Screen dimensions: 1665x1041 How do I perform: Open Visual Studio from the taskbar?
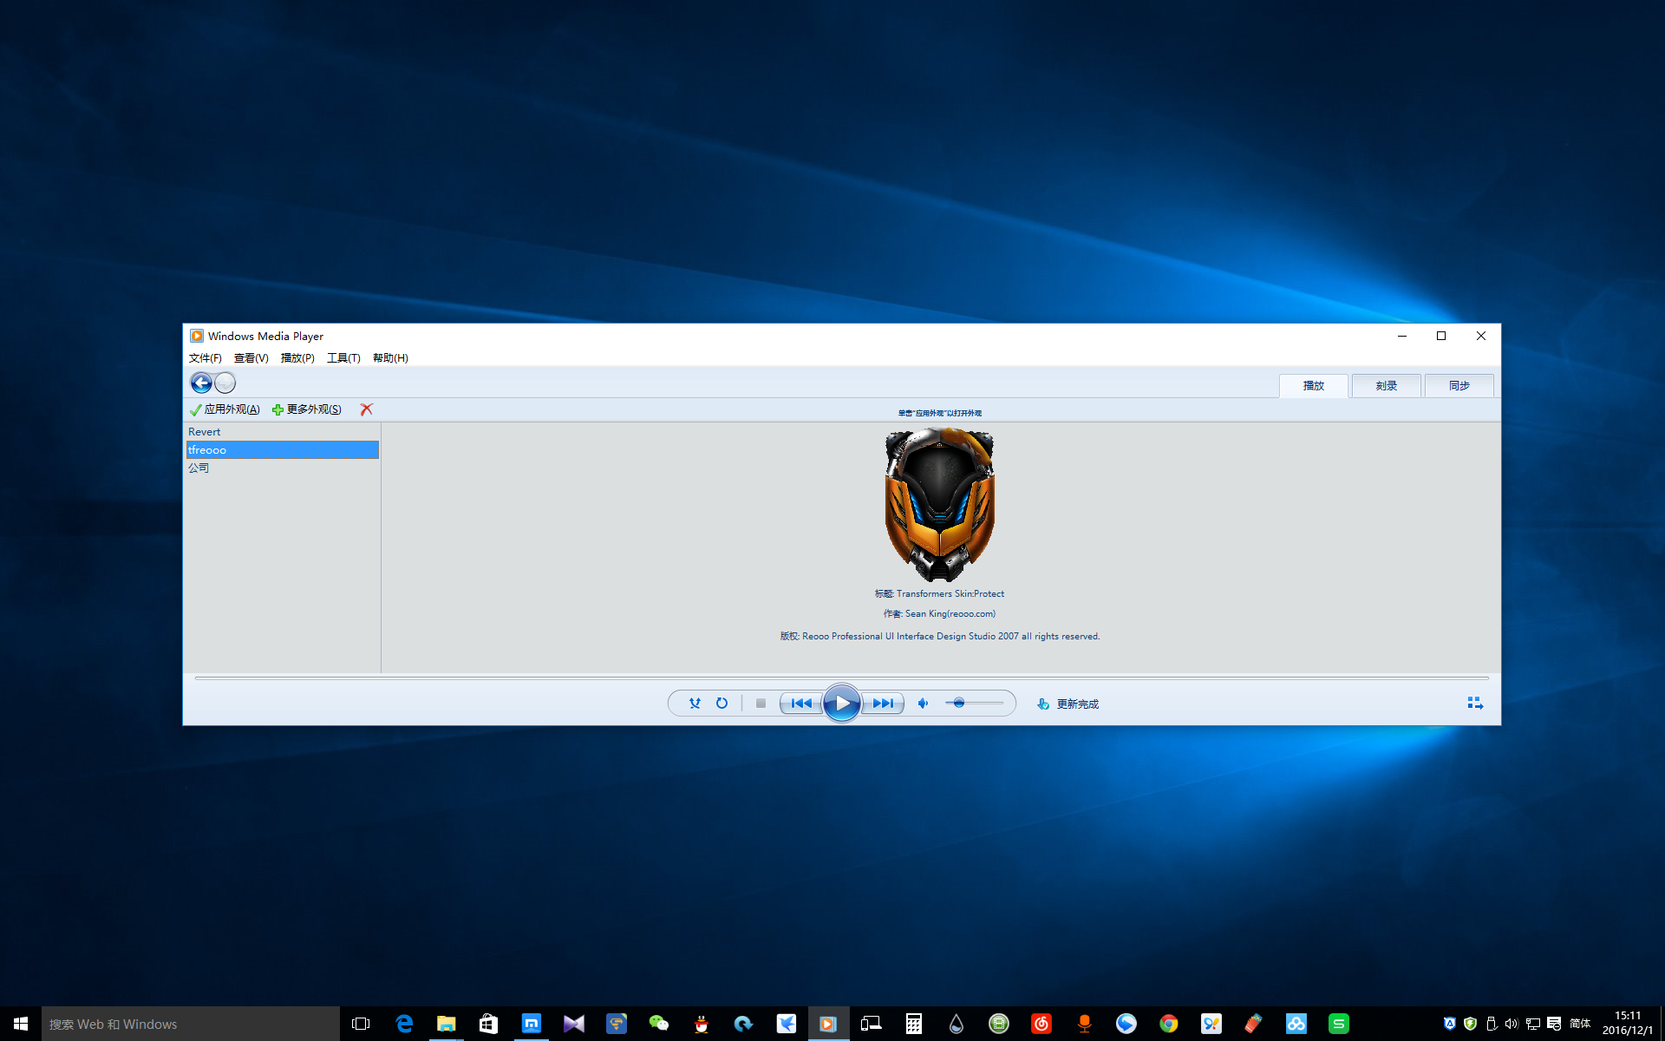click(574, 1024)
